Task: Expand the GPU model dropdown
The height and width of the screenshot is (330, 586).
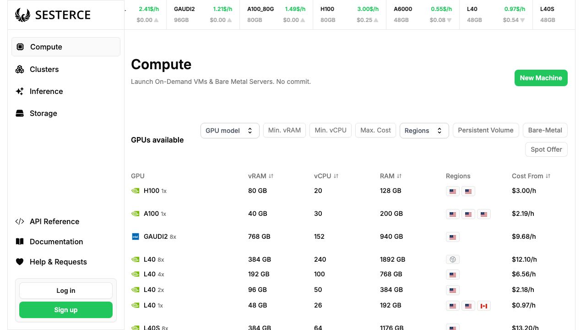Action: (x=230, y=131)
